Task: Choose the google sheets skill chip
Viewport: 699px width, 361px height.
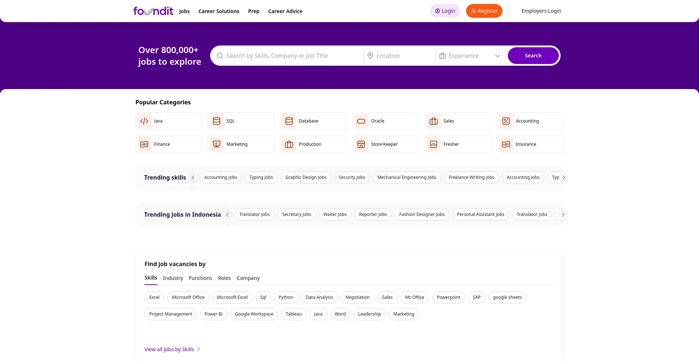Action: [507, 297]
